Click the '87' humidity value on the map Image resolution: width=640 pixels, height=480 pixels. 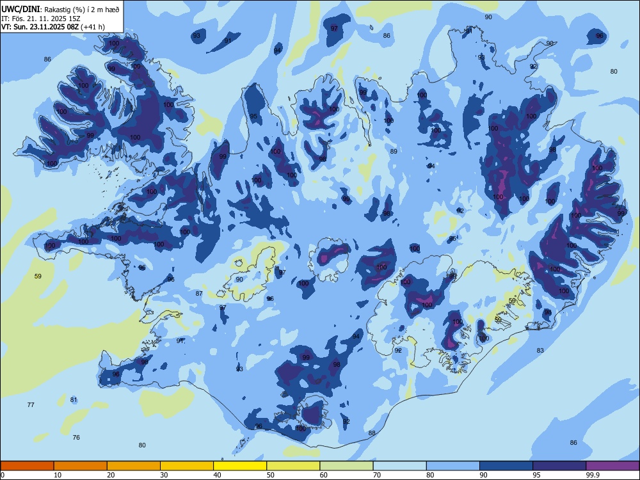pyautogui.click(x=199, y=294)
